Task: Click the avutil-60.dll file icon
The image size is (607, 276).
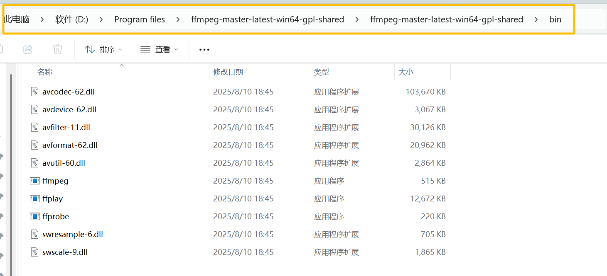Action: pos(35,163)
